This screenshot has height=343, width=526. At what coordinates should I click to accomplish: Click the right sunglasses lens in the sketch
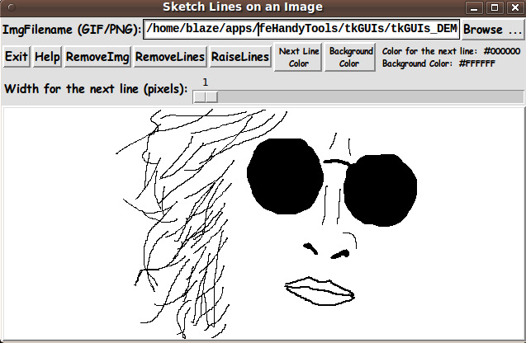(381, 190)
